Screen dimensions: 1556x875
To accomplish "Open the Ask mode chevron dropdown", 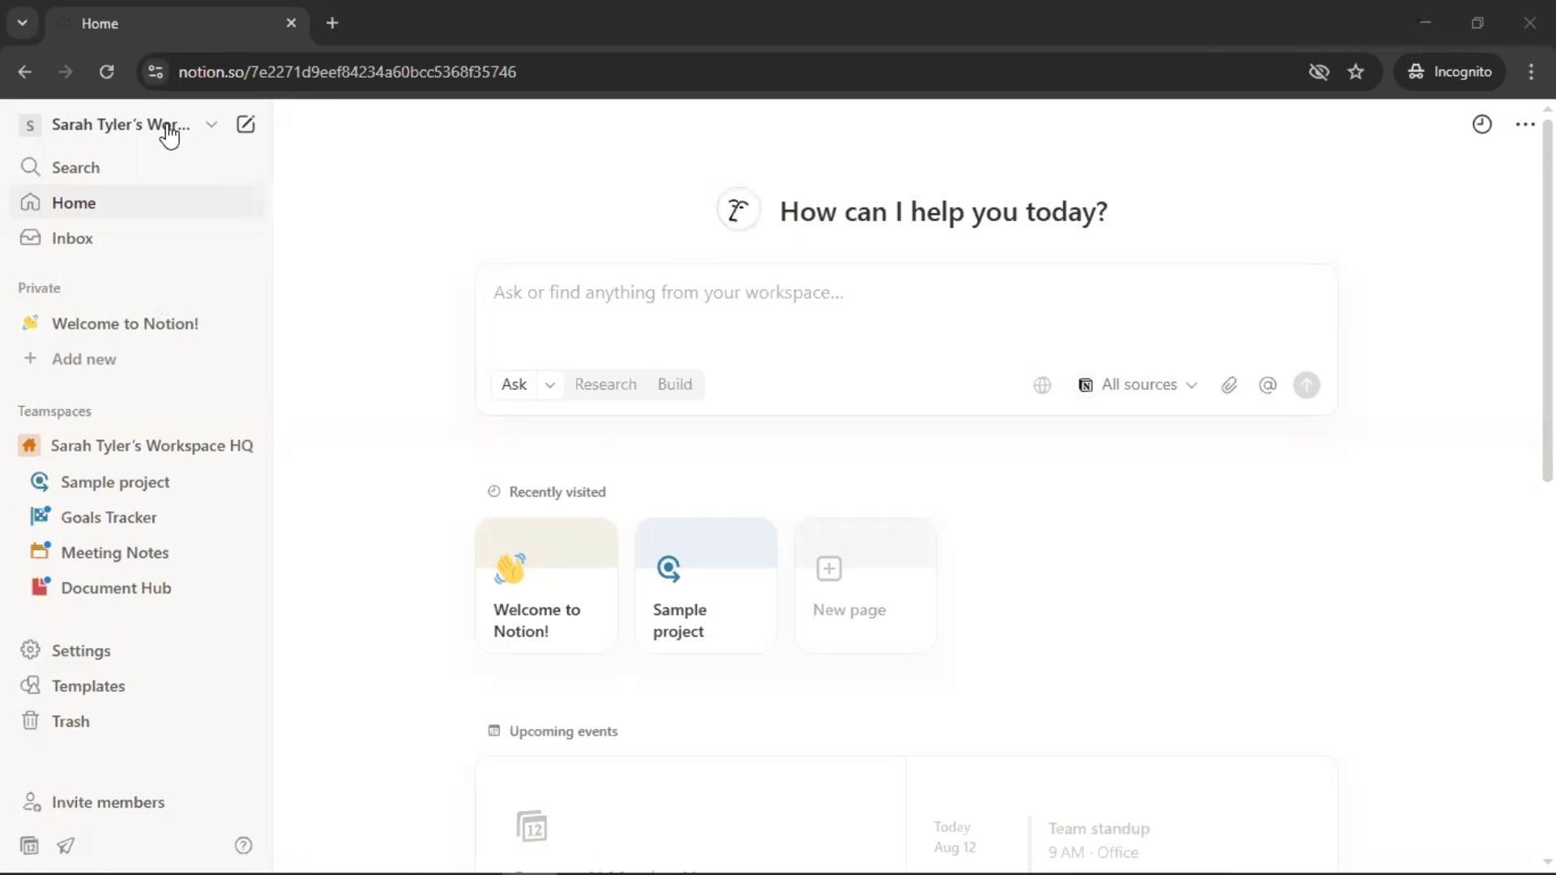I will coord(549,386).
